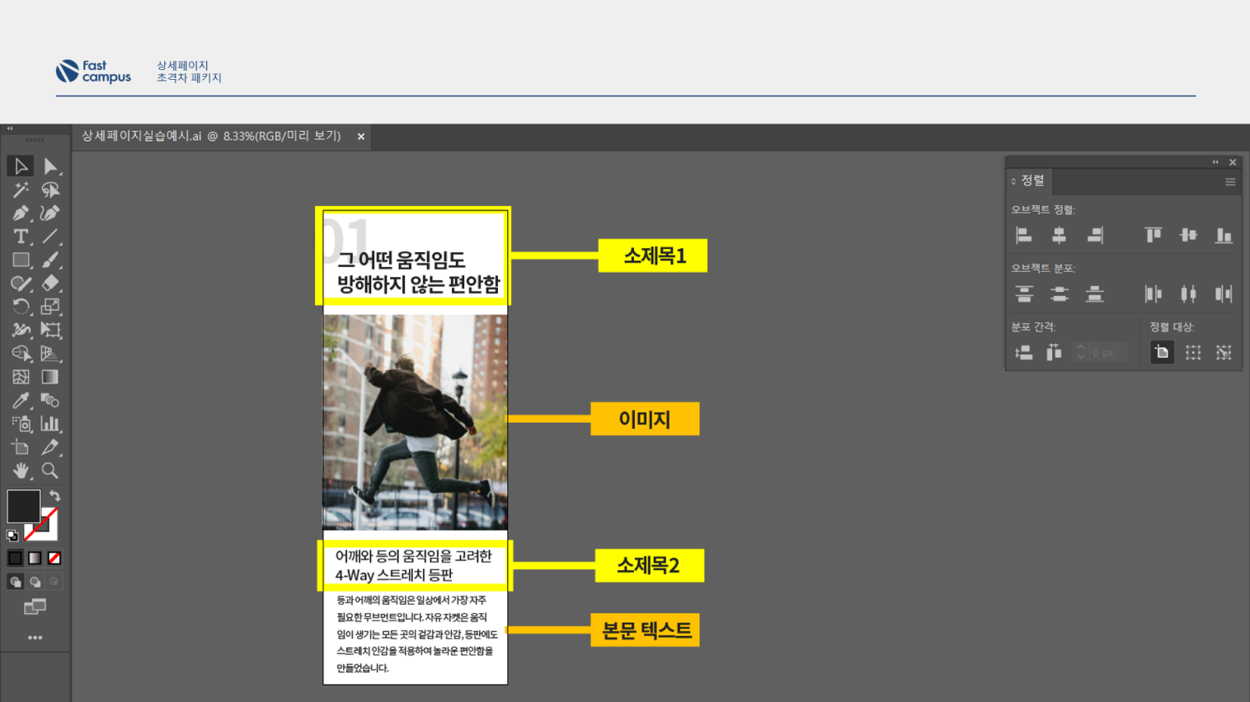Enable Draw Inside mode
The height and width of the screenshot is (702, 1250).
pos(54,582)
